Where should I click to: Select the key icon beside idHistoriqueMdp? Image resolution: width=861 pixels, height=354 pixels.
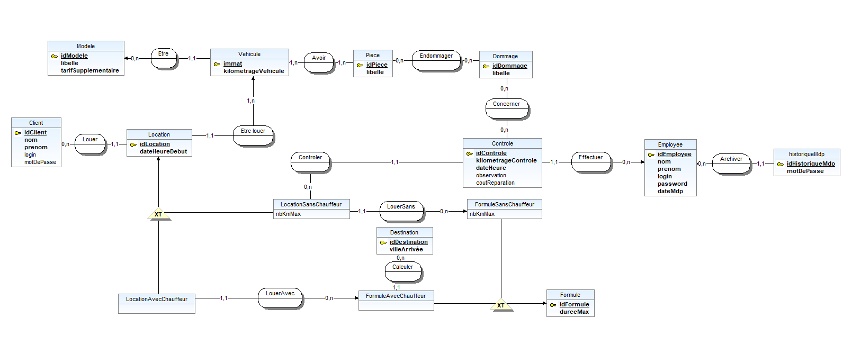(780, 164)
